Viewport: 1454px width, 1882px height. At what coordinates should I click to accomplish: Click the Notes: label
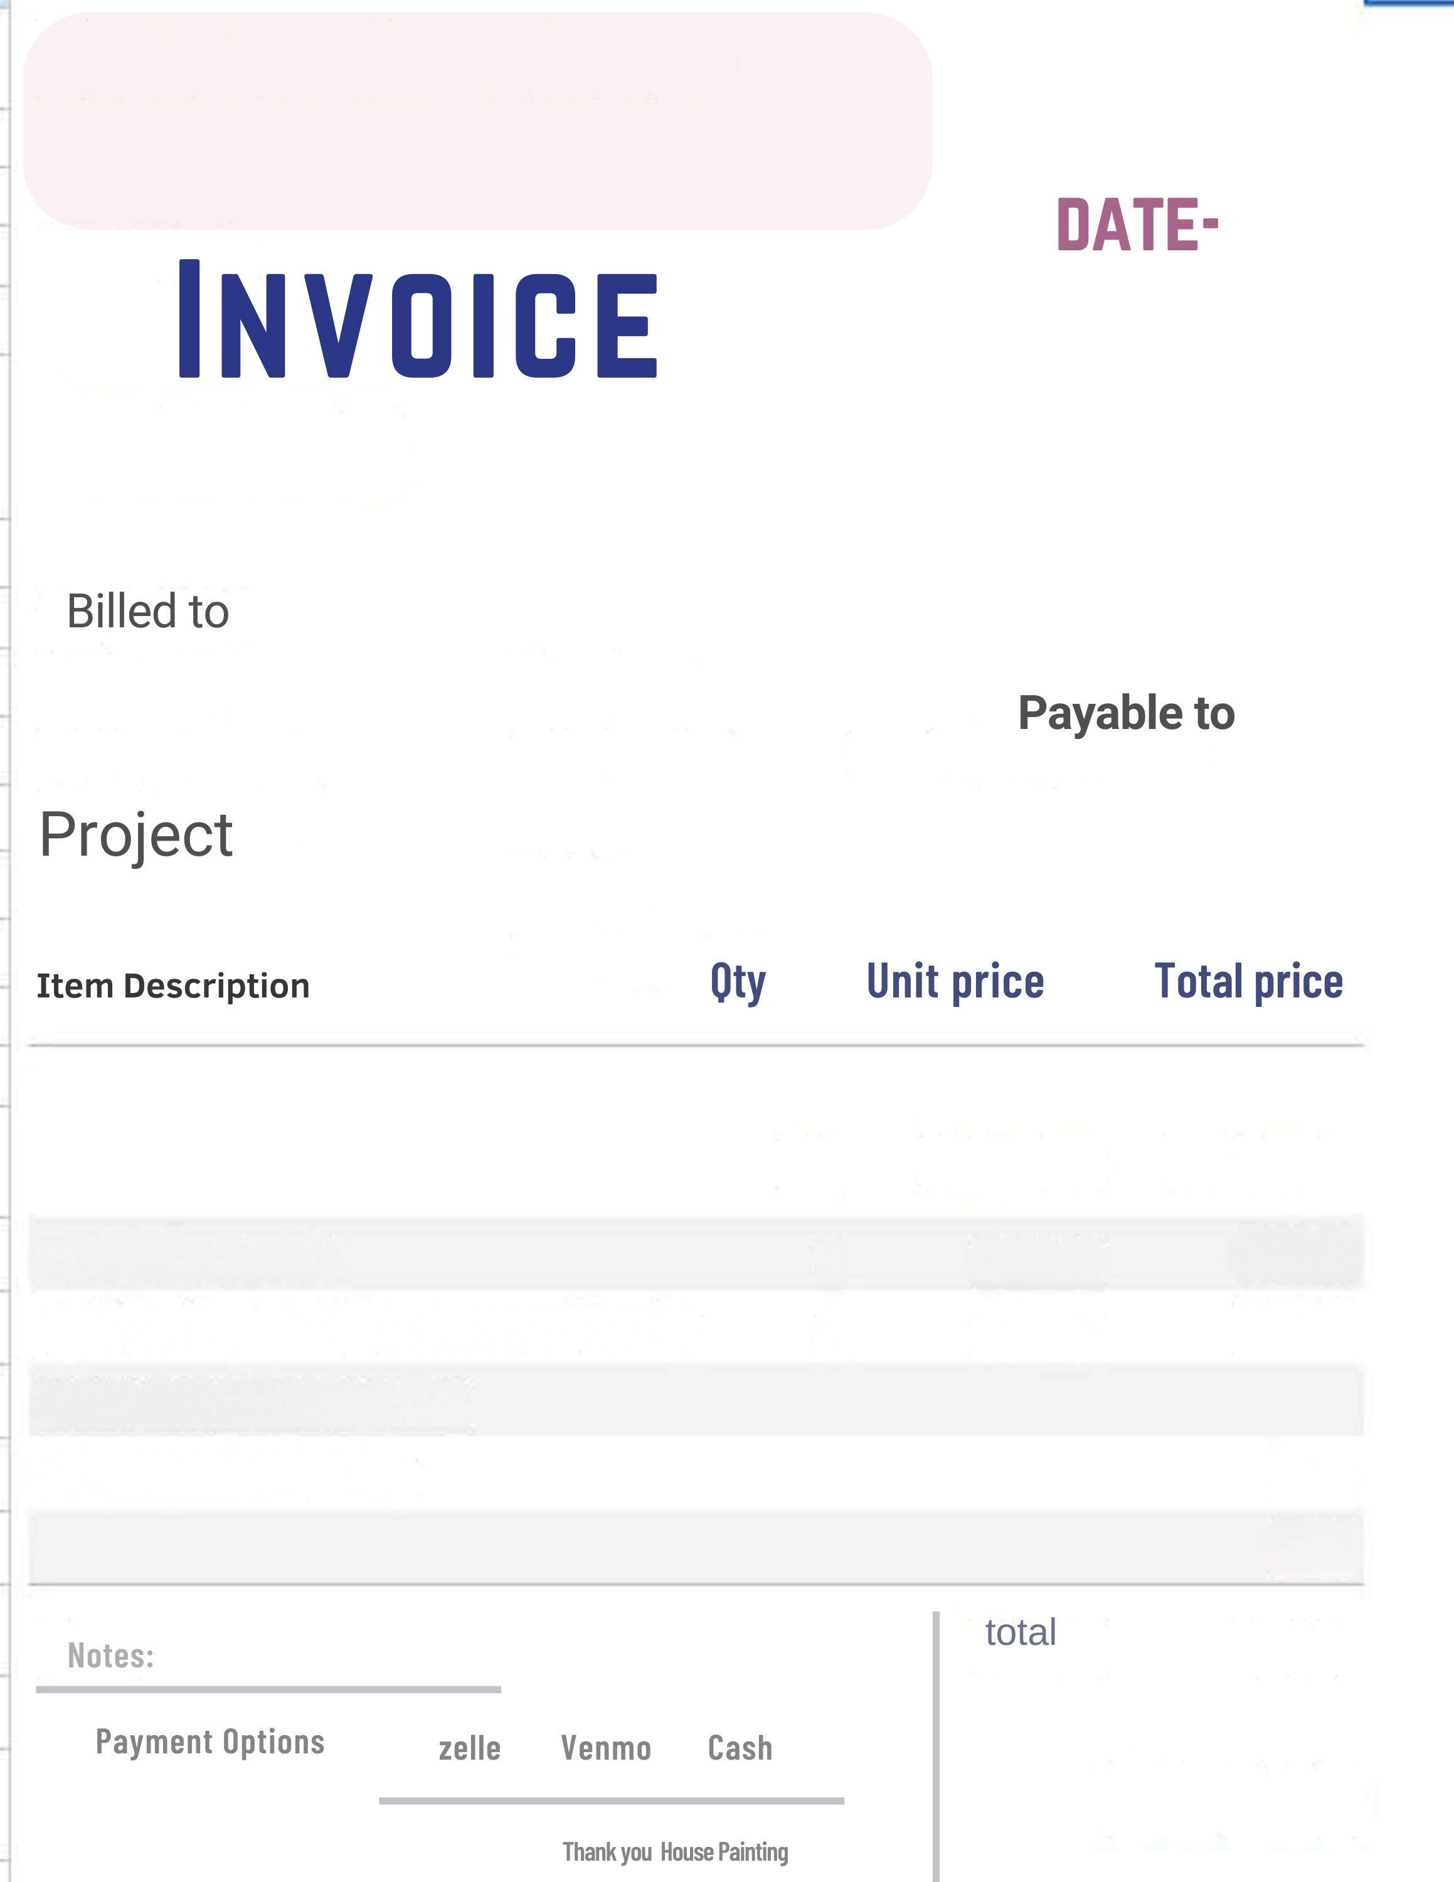(x=111, y=1656)
